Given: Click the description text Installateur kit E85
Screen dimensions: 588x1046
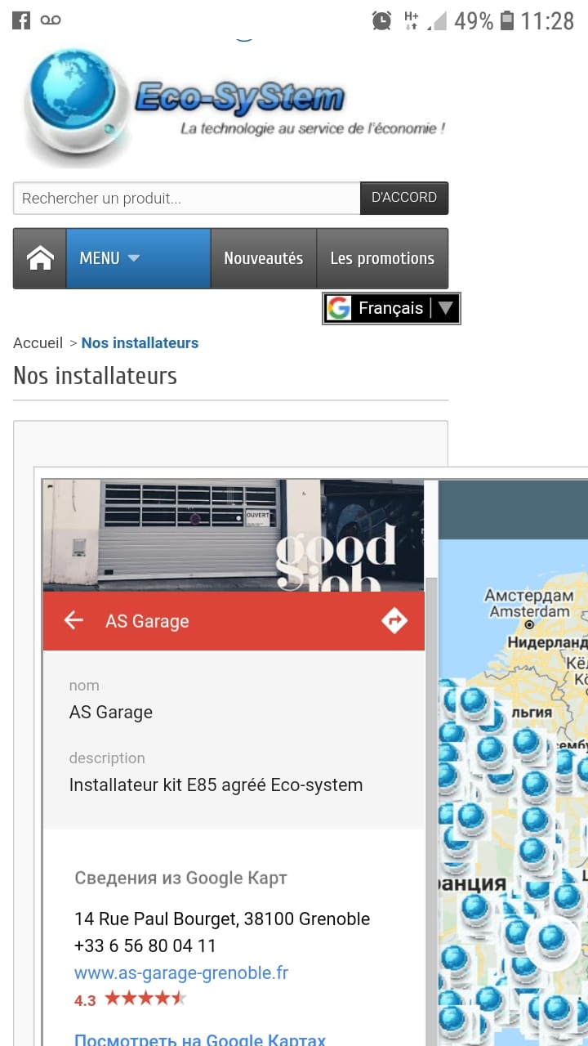Looking at the screenshot, I should (216, 785).
